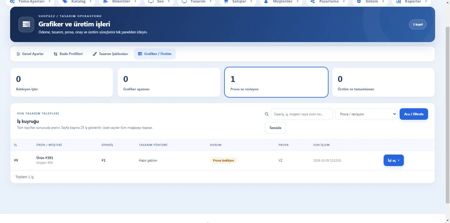Click the Müşteriler person icon
The width and height of the screenshot is (450, 223).
pos(266,2)
